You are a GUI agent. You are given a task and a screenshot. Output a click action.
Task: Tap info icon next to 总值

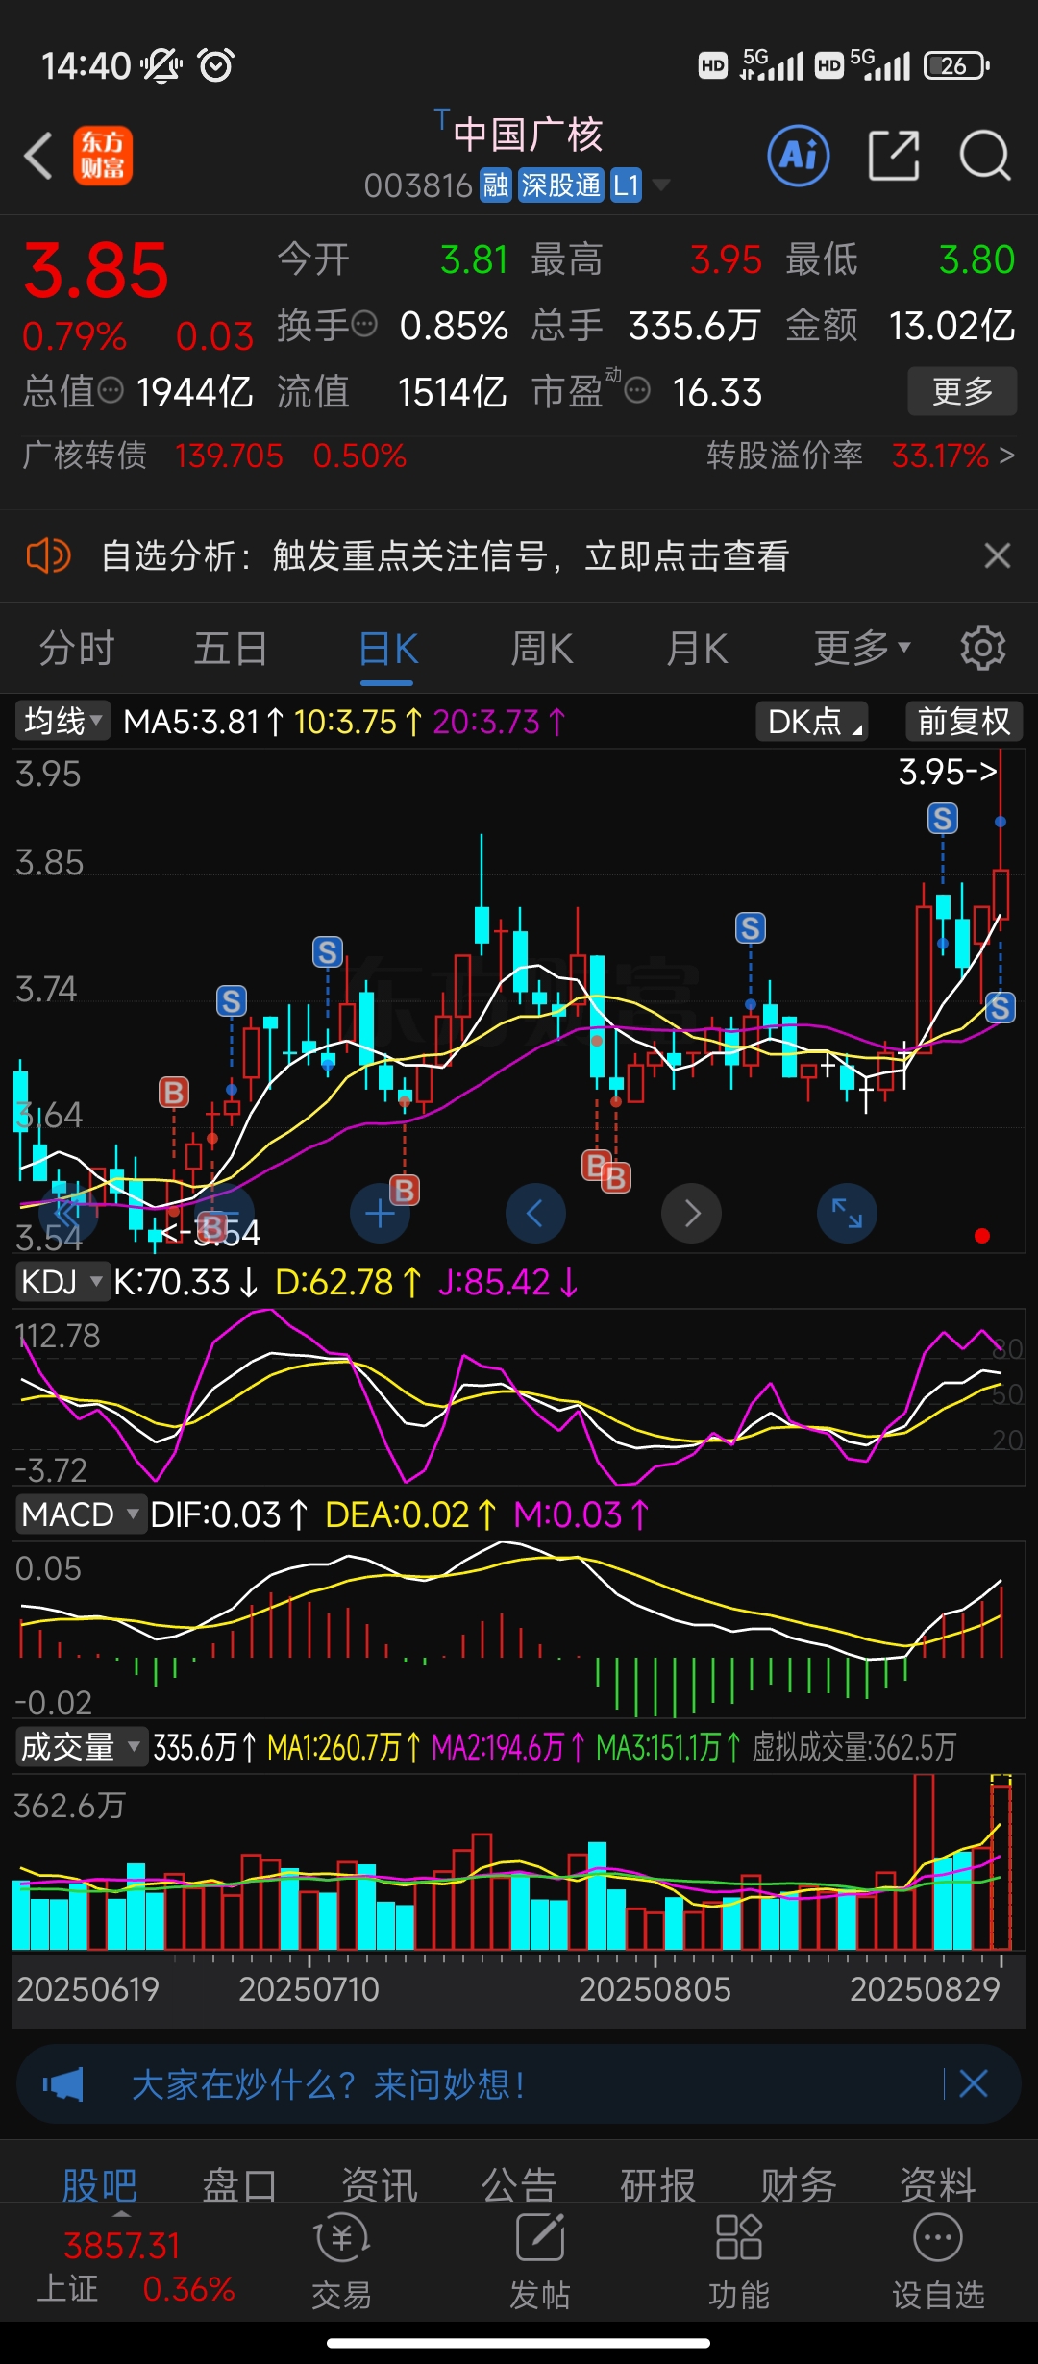point(111,390)
